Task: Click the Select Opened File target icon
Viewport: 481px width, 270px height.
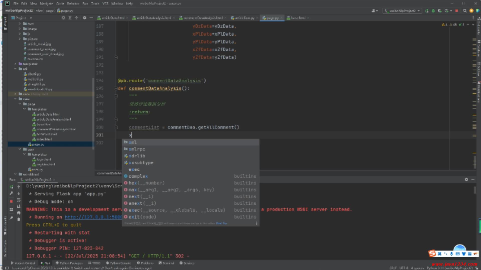Action: click(63, 18)
